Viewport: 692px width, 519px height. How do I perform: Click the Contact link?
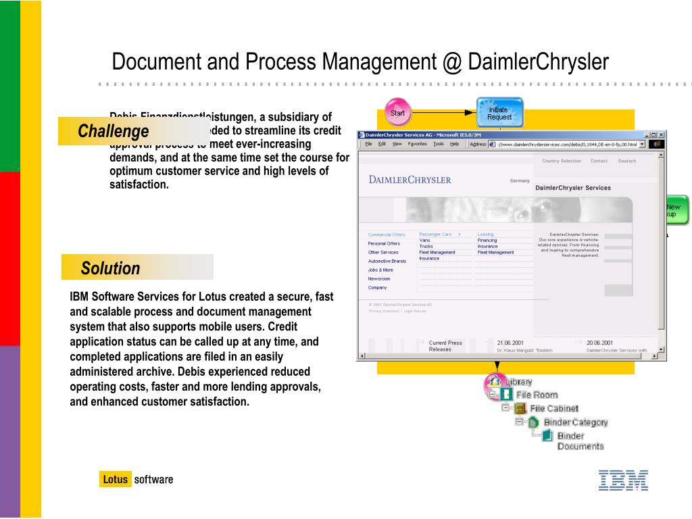click(599, 161)
